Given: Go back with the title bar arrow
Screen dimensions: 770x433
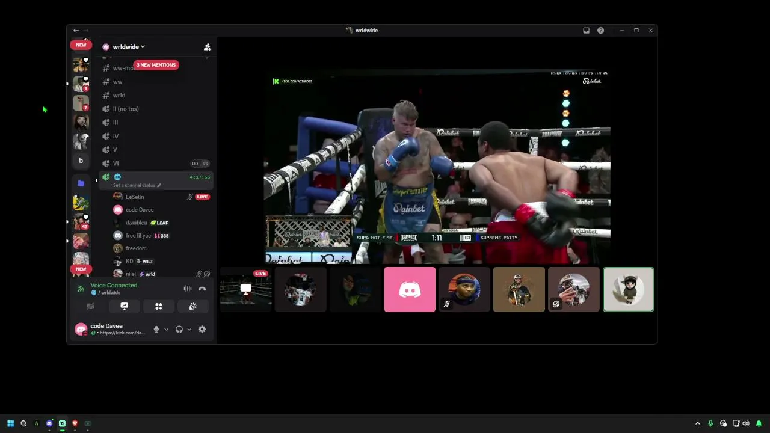Looking at the screenshot, I should click(76, 30).
